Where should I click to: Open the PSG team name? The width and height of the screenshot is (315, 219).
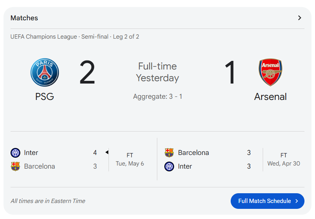click(44, 96)
